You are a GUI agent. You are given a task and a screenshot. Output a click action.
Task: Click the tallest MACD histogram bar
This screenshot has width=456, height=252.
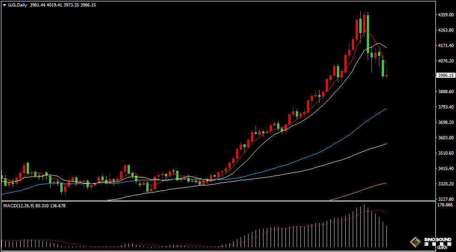click(364, 226)
